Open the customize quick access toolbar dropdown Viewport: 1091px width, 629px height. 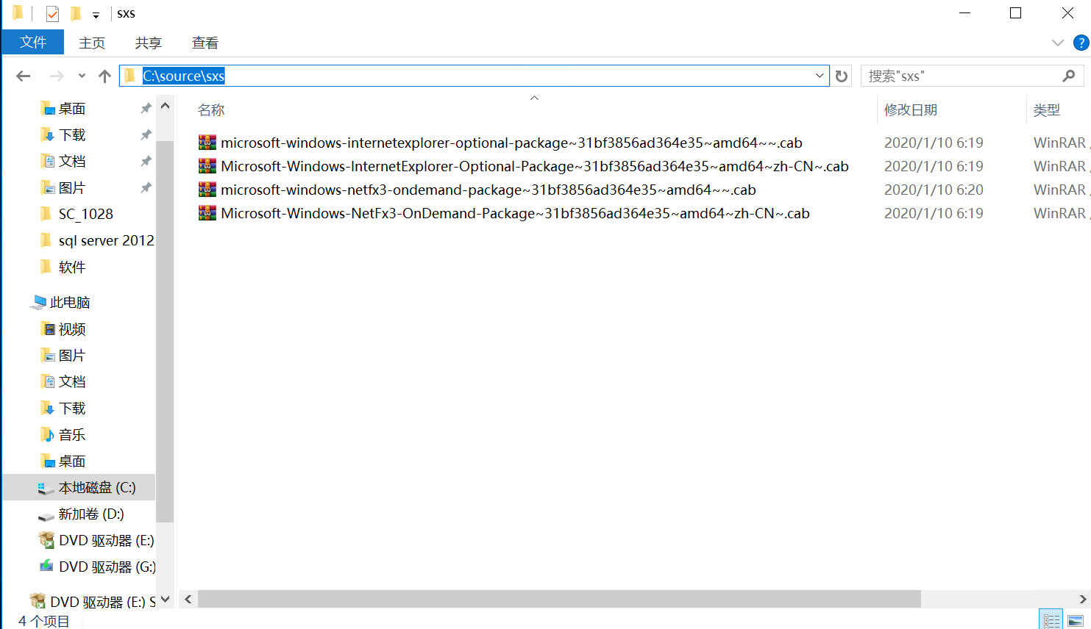(96, 15)
